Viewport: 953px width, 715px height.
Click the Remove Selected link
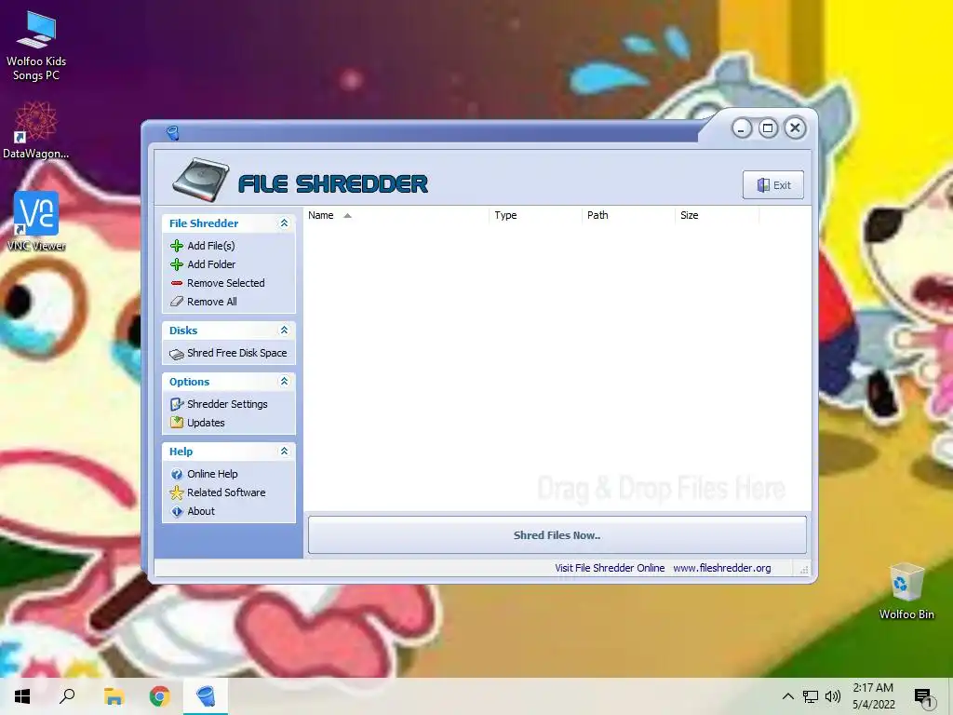[x=225, y=283]
